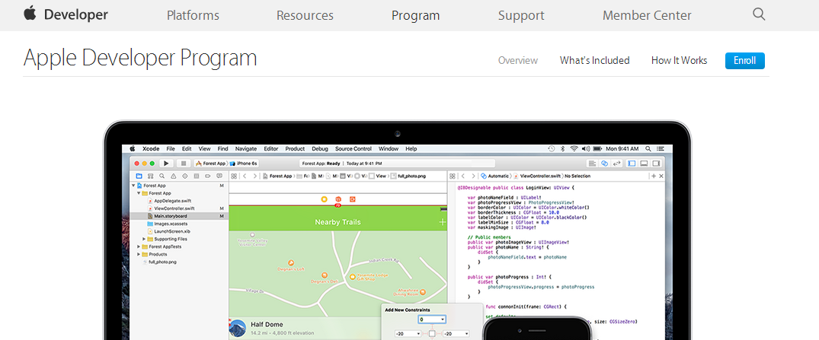The image size is (819, 340).
Task: Select the Standard editor icon
Action: 592,164
